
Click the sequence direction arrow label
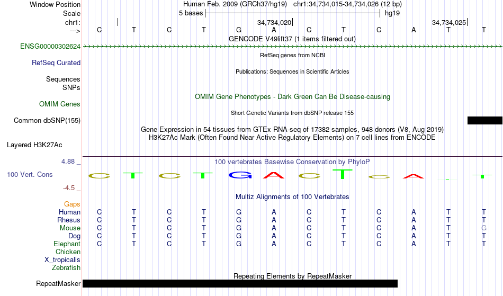(x=75, y=31)
